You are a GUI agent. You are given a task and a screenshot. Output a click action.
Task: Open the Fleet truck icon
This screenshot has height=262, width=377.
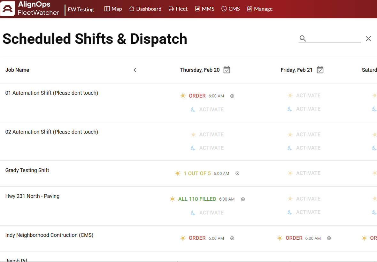click(x=172, y=9)
